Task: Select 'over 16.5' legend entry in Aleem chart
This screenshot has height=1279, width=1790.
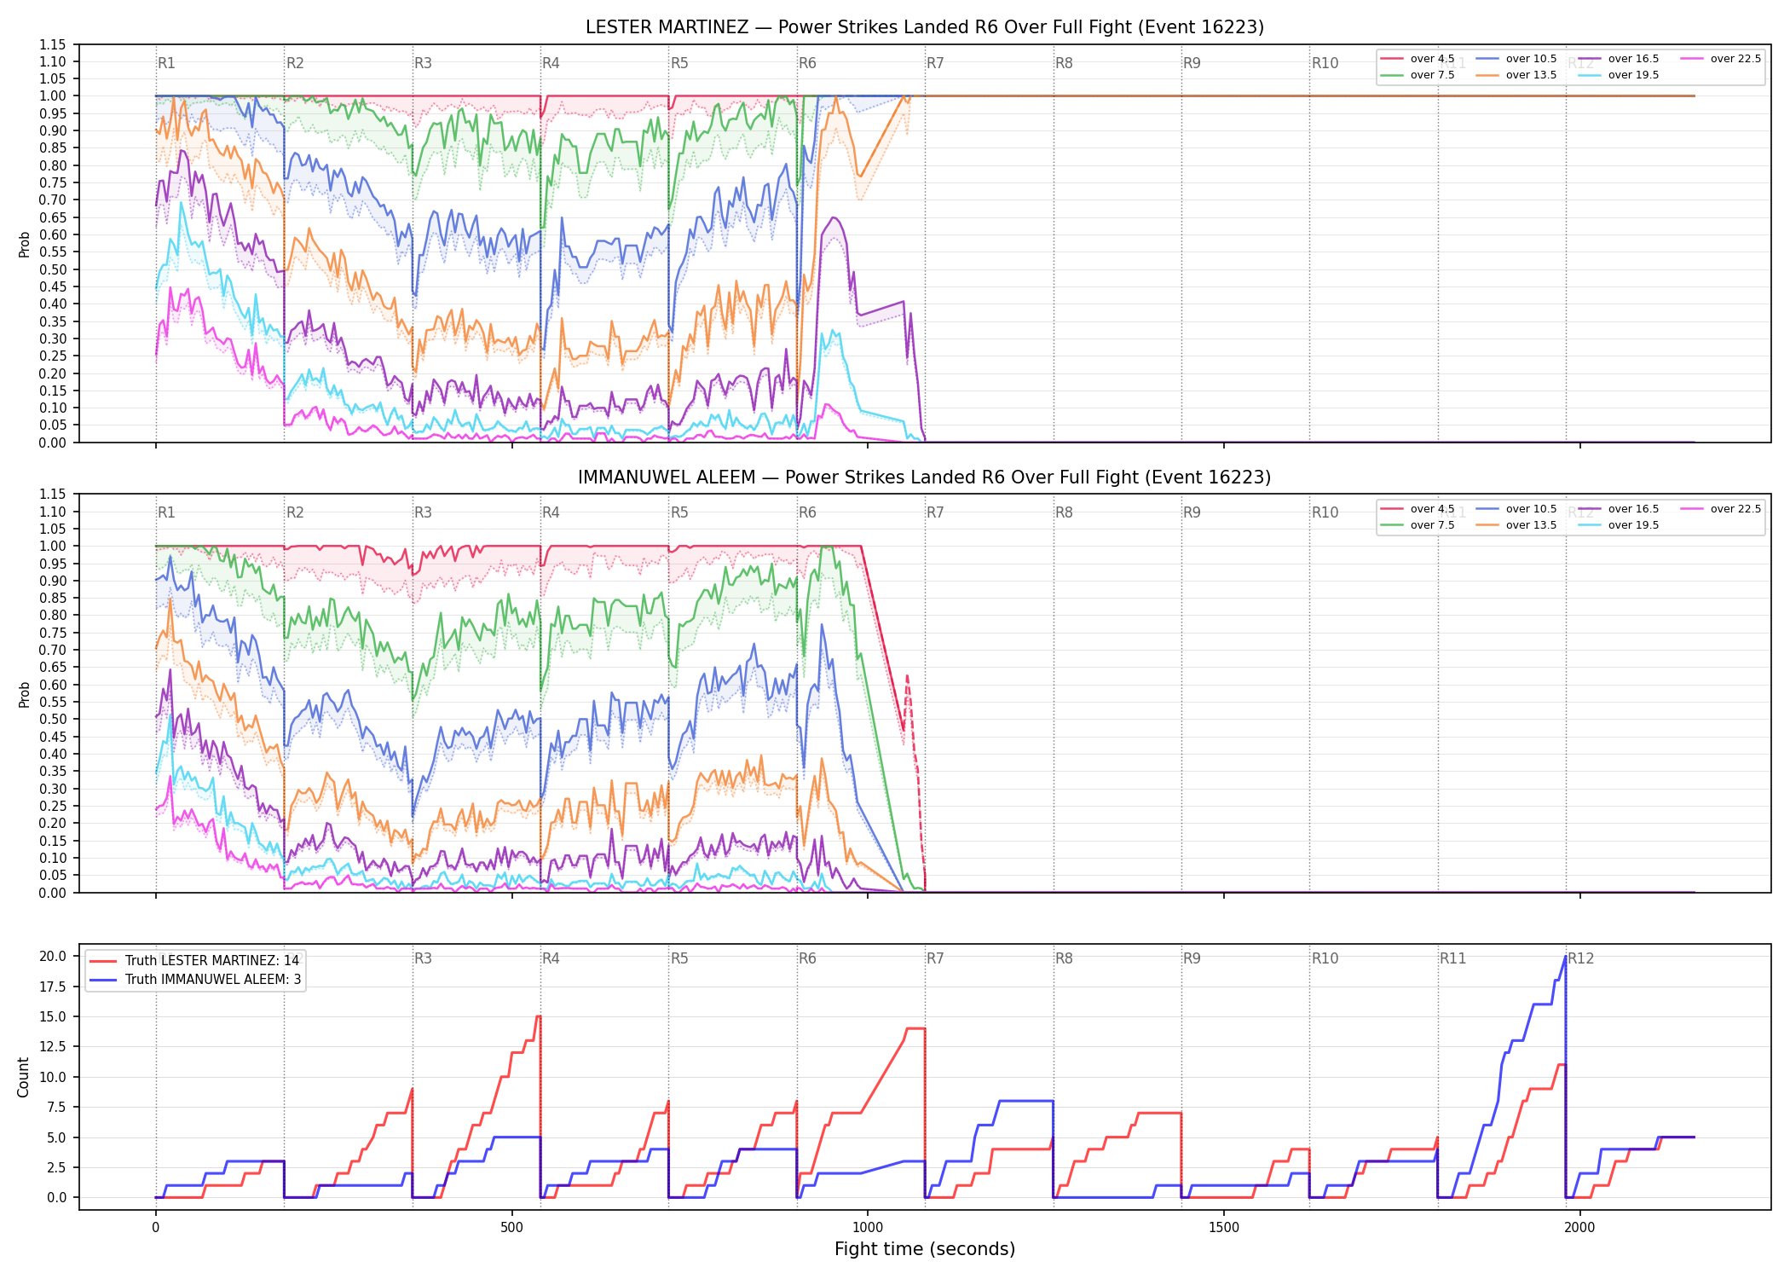Action: click(1619, 509)
